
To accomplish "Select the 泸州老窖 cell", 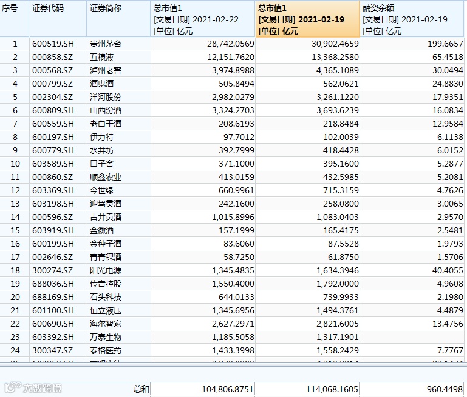I will [106, 70].
